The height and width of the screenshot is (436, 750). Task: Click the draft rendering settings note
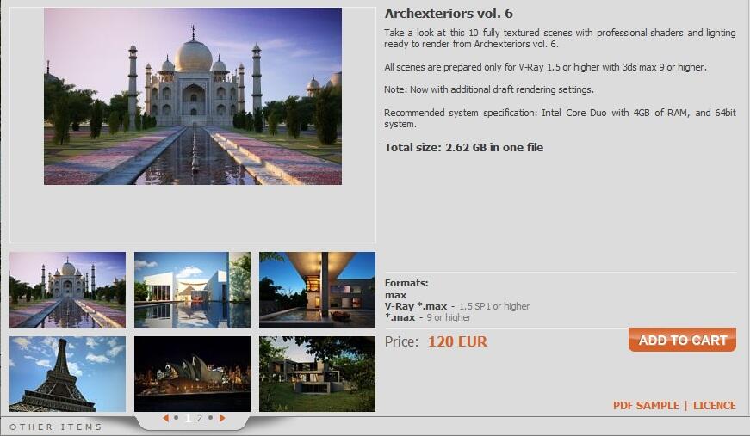click(x=489, y=89)
